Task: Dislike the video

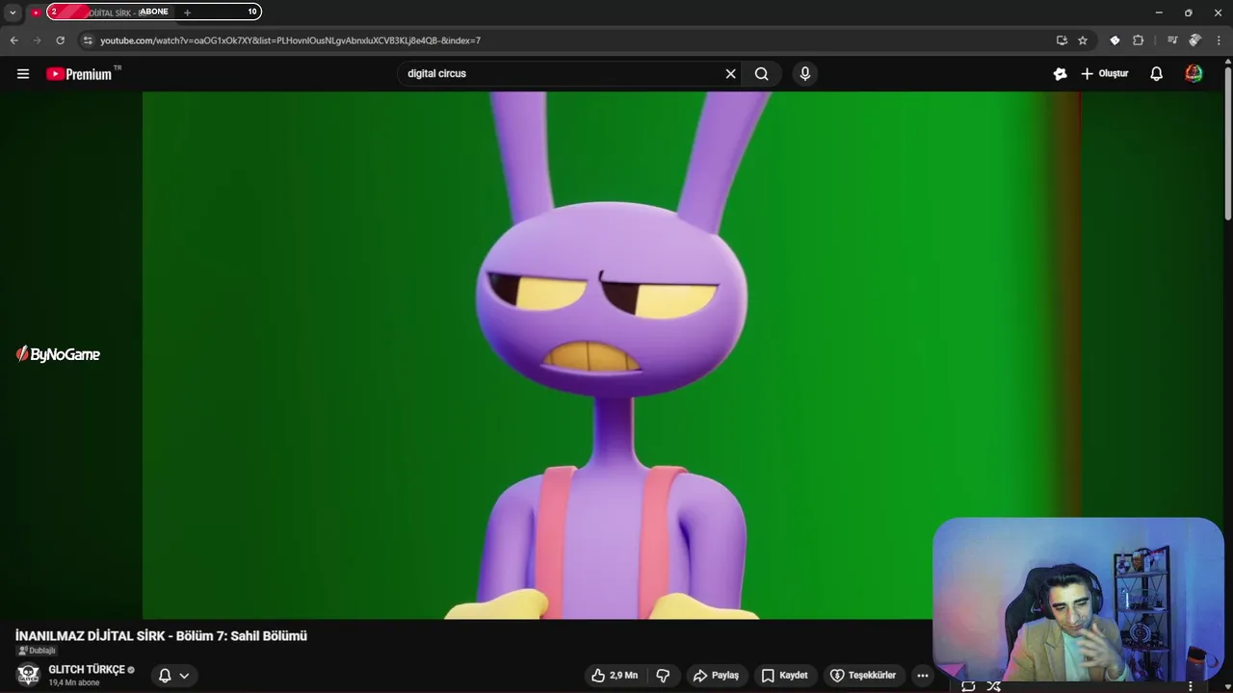Action: coord(663,676)
